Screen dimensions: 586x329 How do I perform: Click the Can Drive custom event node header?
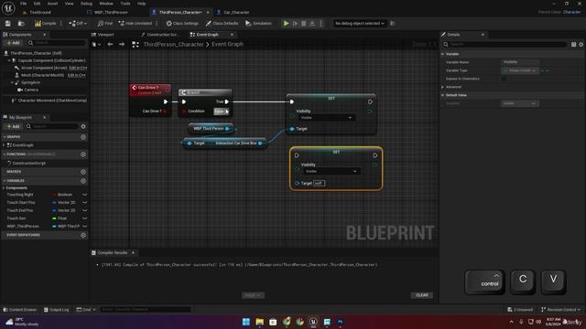click(x=150, y=90)
